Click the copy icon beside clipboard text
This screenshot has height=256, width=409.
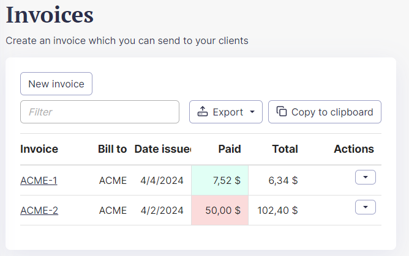tap(282, 112)
